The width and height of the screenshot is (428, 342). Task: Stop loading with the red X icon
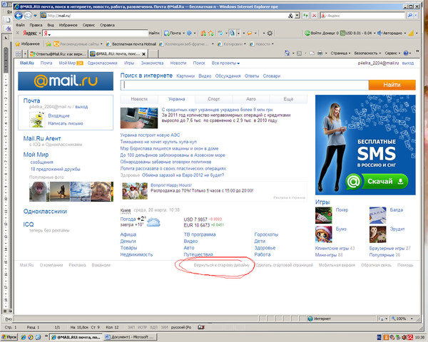[314, 16]
